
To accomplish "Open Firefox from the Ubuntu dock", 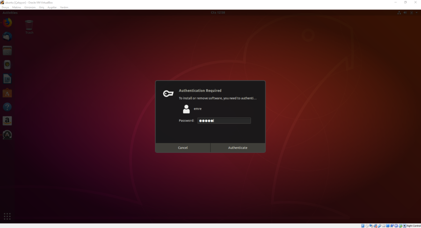I will [7, 22].
